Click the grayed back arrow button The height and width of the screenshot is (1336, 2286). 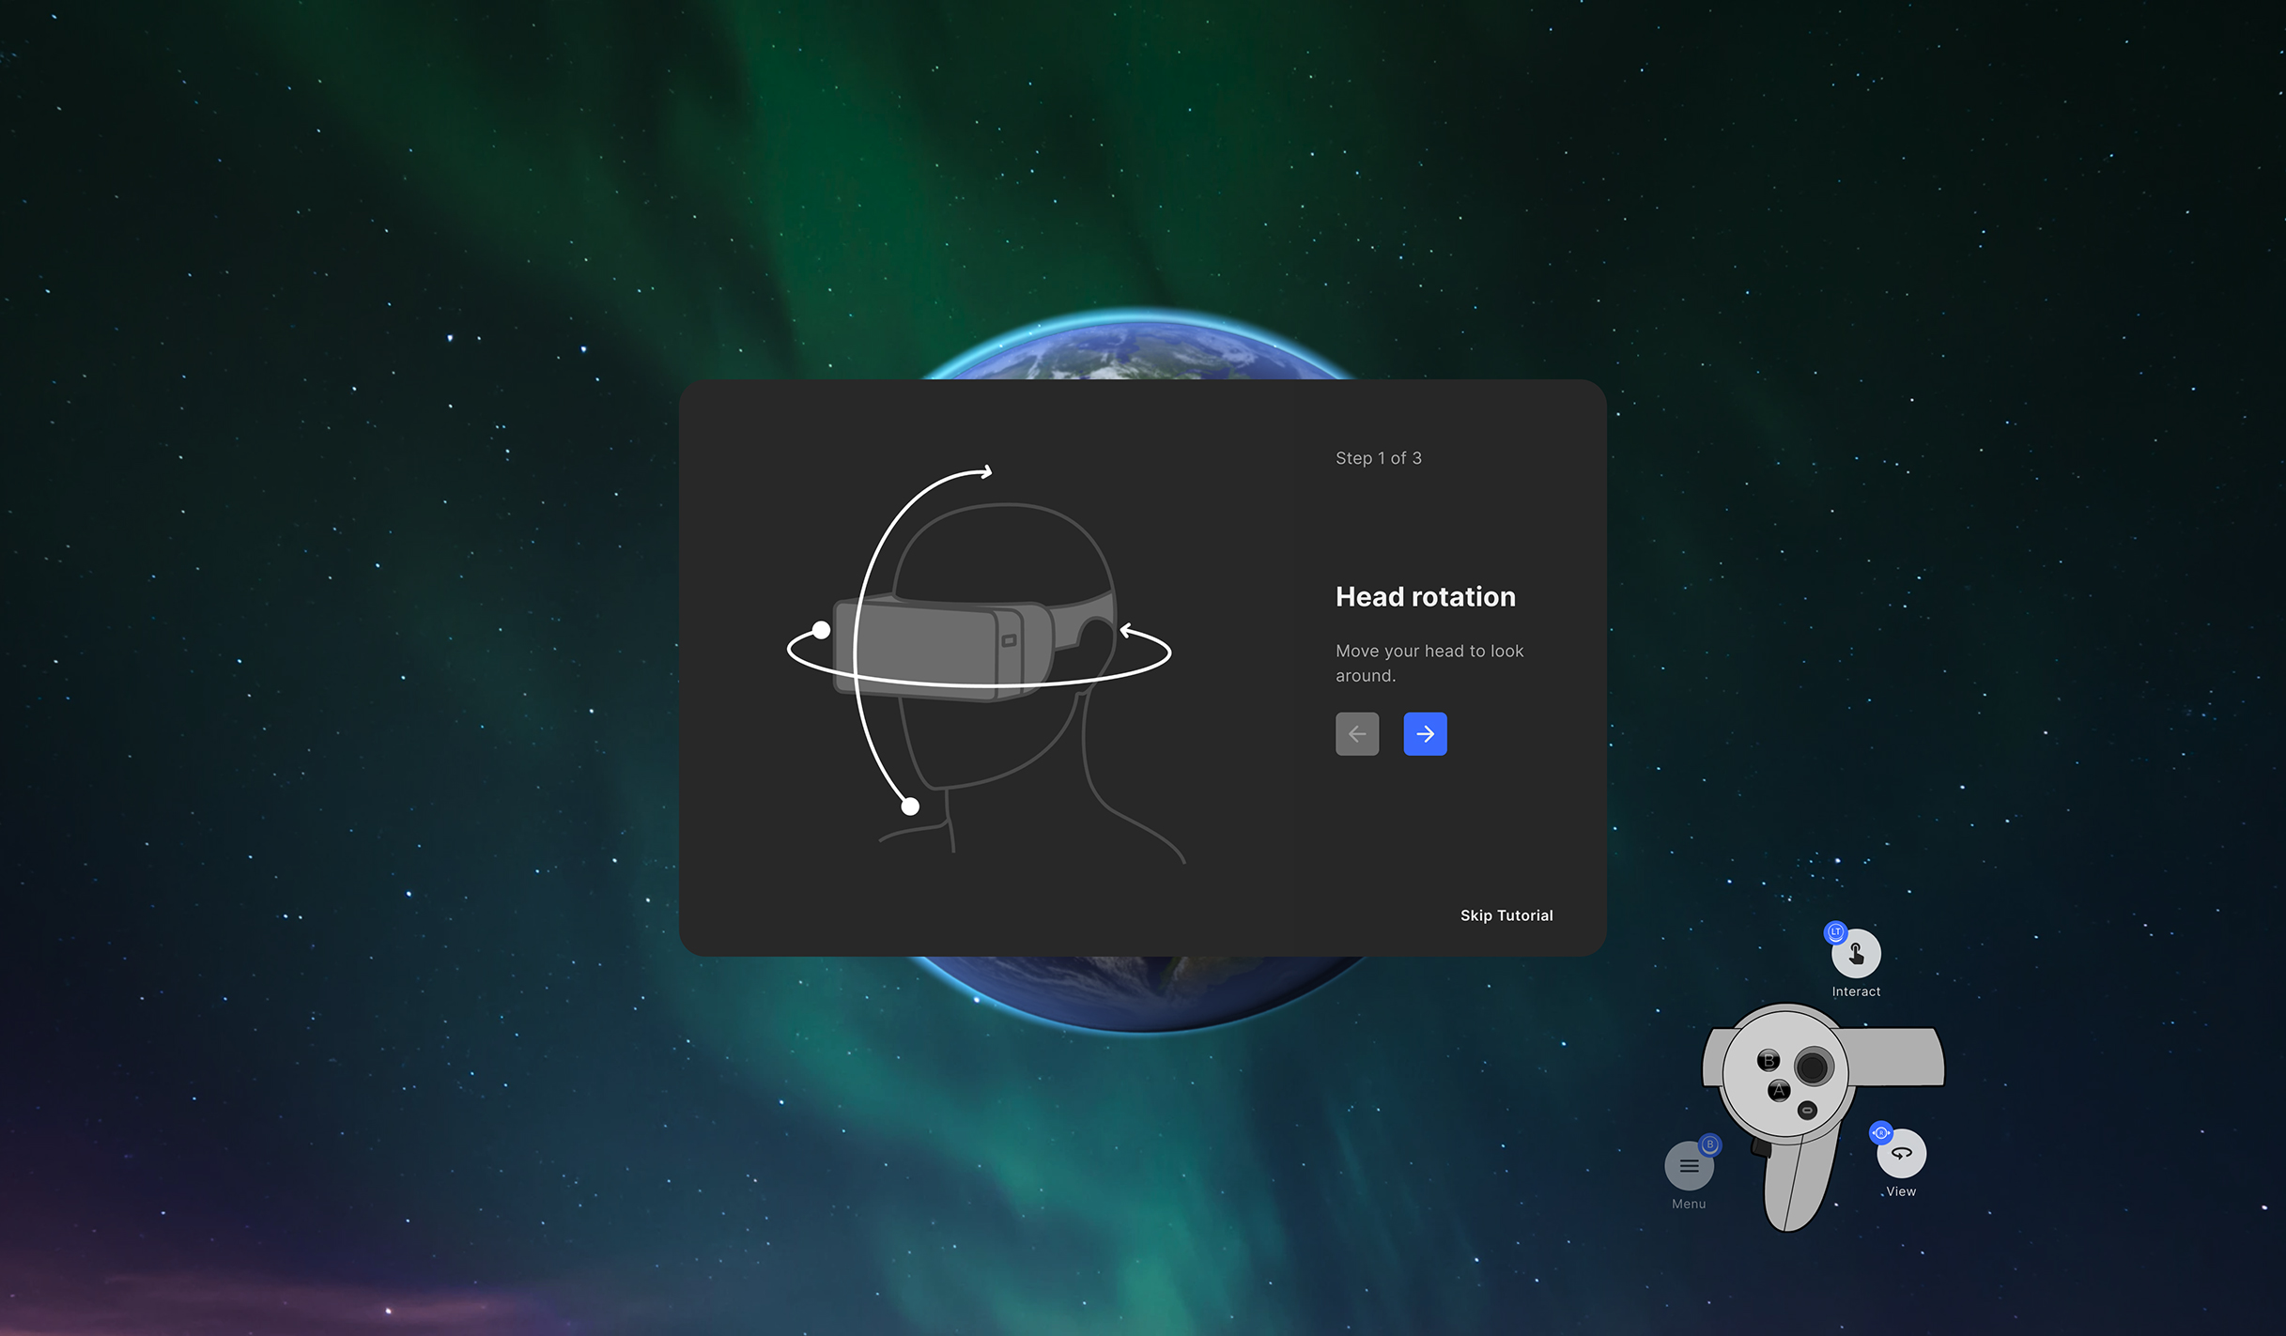click(1356, 733)
